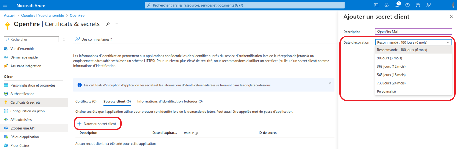The width and height of the screenshot is (457, 149).
Task: Click 'Microsoft Azure' portal title
Action: tap(30, 6)
